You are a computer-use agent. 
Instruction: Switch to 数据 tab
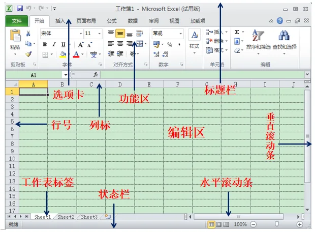(x=133, y=21)
